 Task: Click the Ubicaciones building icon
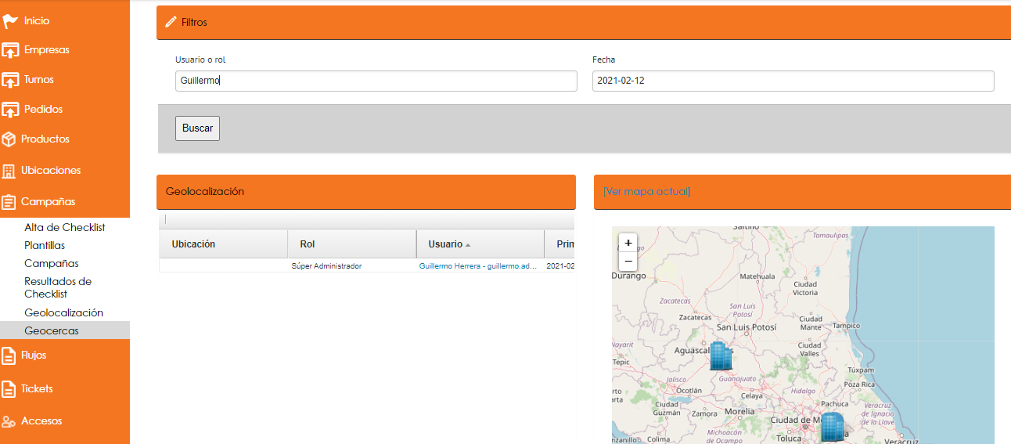9,171
